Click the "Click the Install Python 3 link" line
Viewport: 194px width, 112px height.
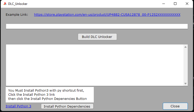pos(31,94)
